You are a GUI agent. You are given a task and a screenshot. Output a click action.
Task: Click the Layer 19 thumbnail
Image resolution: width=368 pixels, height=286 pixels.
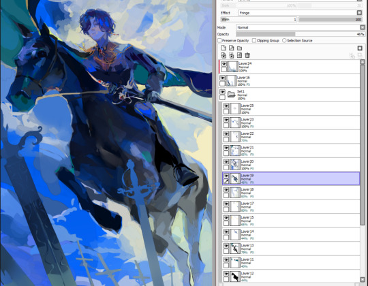point(235,178)
